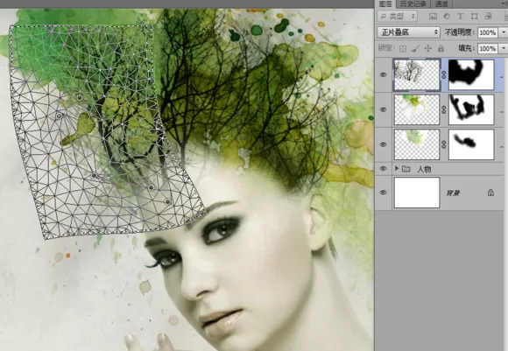The image size is (508, 351).
Task: Switch to the 历史记录 (History) tab
Action: [x=413, y=4]
